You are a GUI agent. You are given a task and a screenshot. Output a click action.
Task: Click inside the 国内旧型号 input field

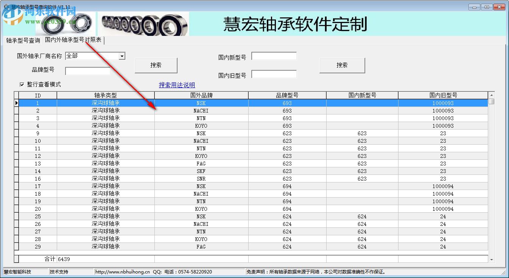pyautogui.click(x=274, y=74)
